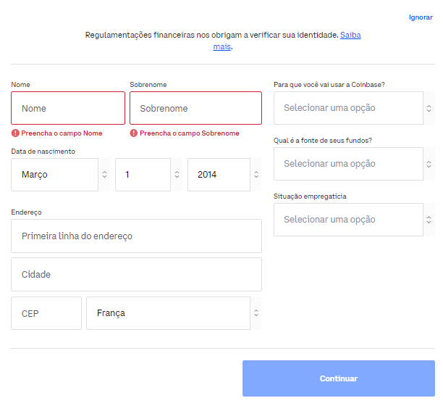Open the Março month dropdown
The image size is (443, 406).
[x=55, y=175]
